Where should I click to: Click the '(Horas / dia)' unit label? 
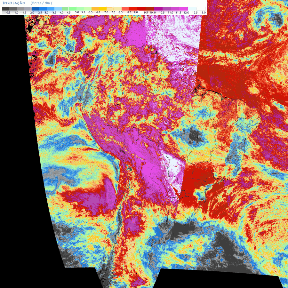coord(41,3)
